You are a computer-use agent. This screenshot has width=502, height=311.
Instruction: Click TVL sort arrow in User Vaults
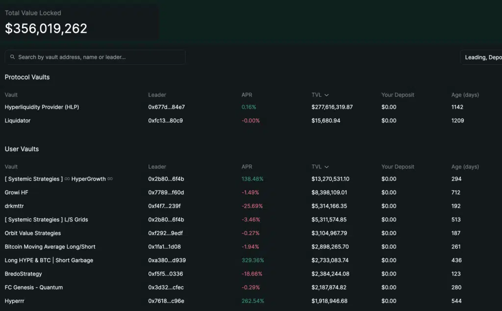pyautogui.click(x=326, y=167)
